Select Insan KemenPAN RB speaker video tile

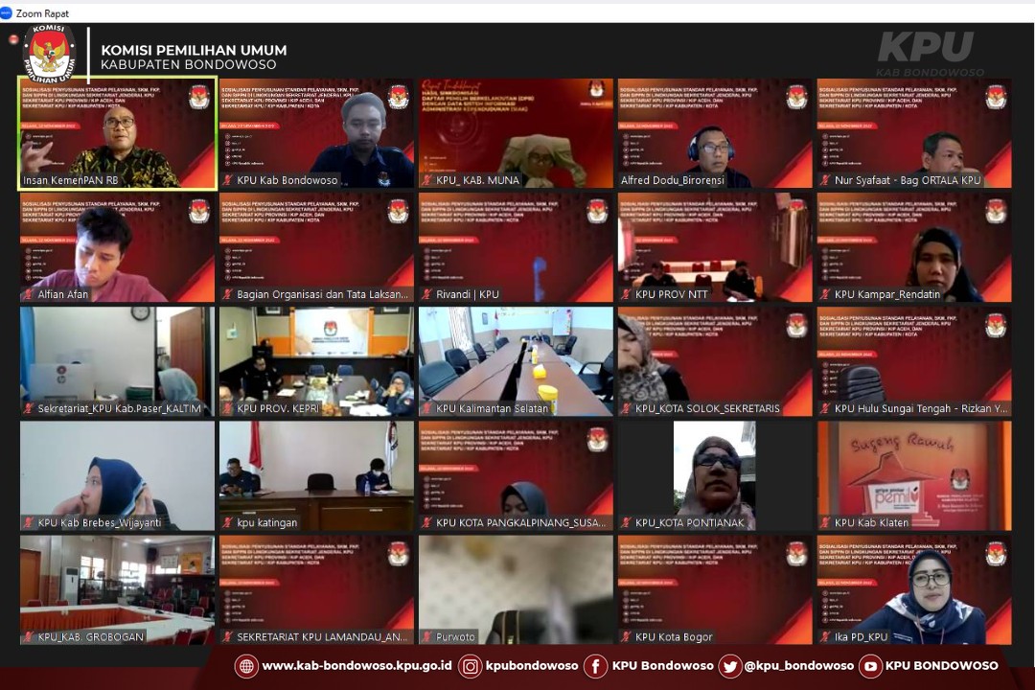point(117,132)
